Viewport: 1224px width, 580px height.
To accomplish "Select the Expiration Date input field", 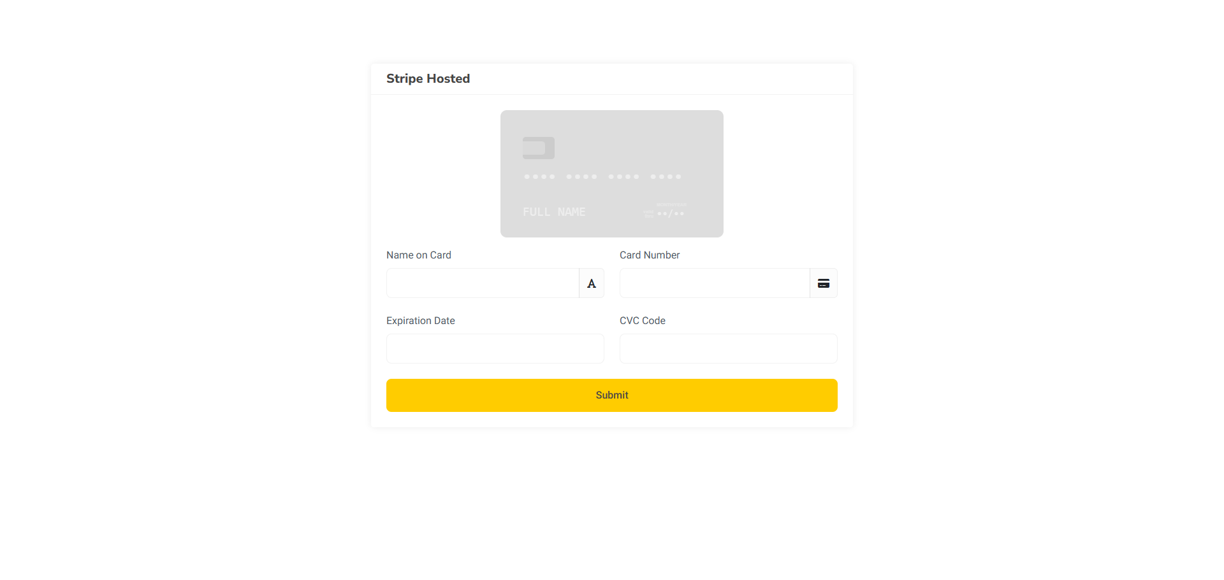I will point(495,349).
